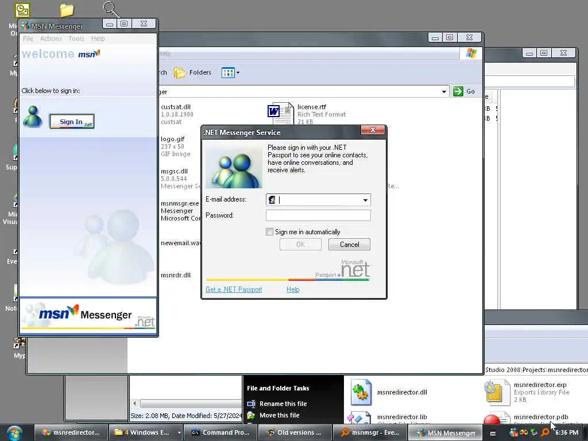Click the green Go arrow button
This screenshot has height=441, width=588.
458,91
